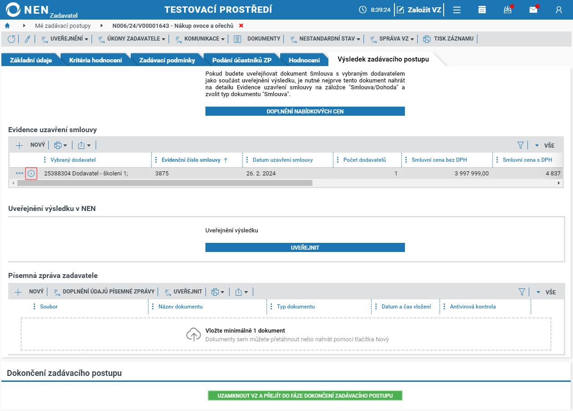The image size is (573, 411).
Task: Click the filter icon in Evidence uzavření smlouvy
Action: [x=521, y=145]
